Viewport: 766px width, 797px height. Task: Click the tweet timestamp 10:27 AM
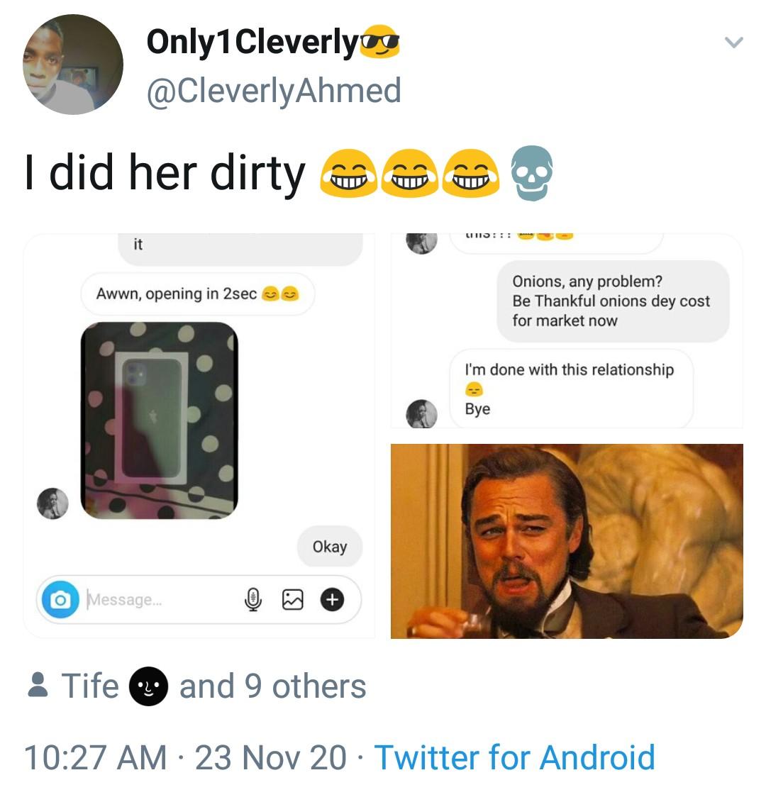(x=96, y=757)
